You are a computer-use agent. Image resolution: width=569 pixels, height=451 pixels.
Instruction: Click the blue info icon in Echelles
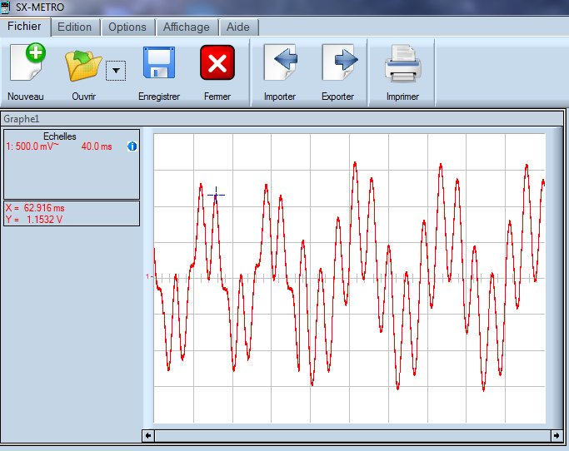point(132,146)
